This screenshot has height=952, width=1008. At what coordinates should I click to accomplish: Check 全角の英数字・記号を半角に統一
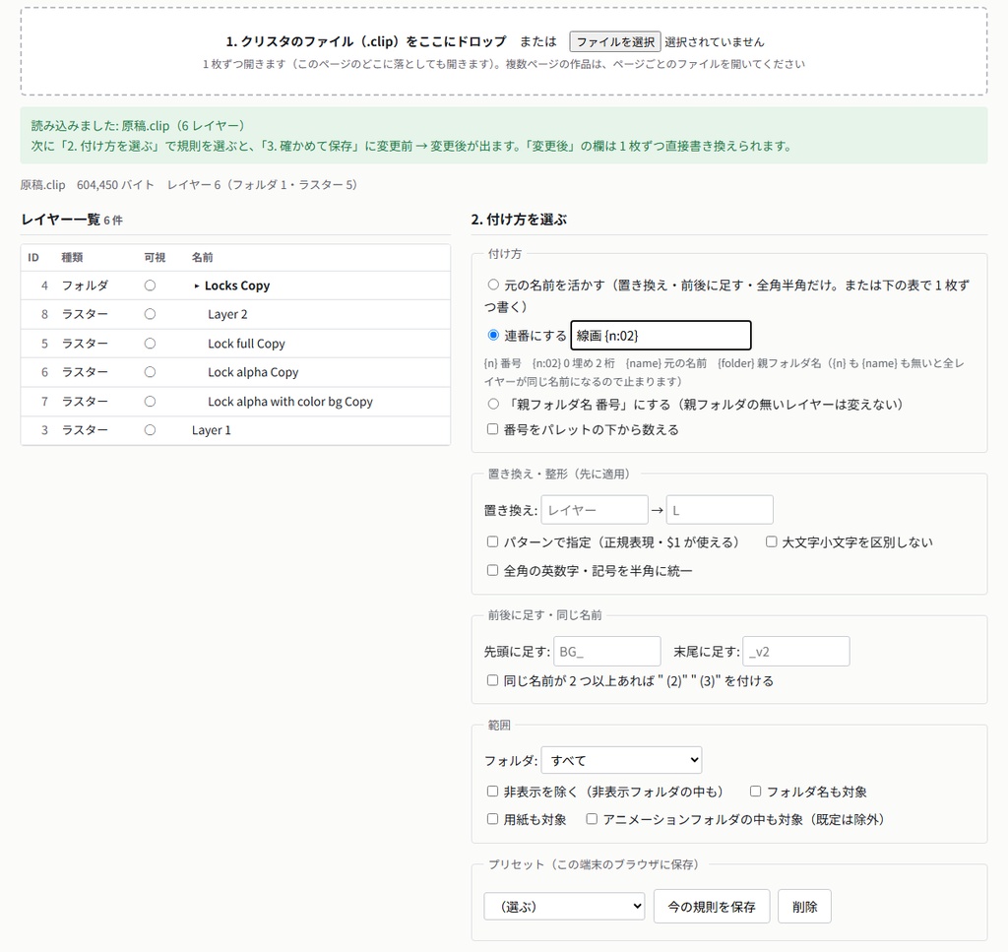(x=492, y=570)
